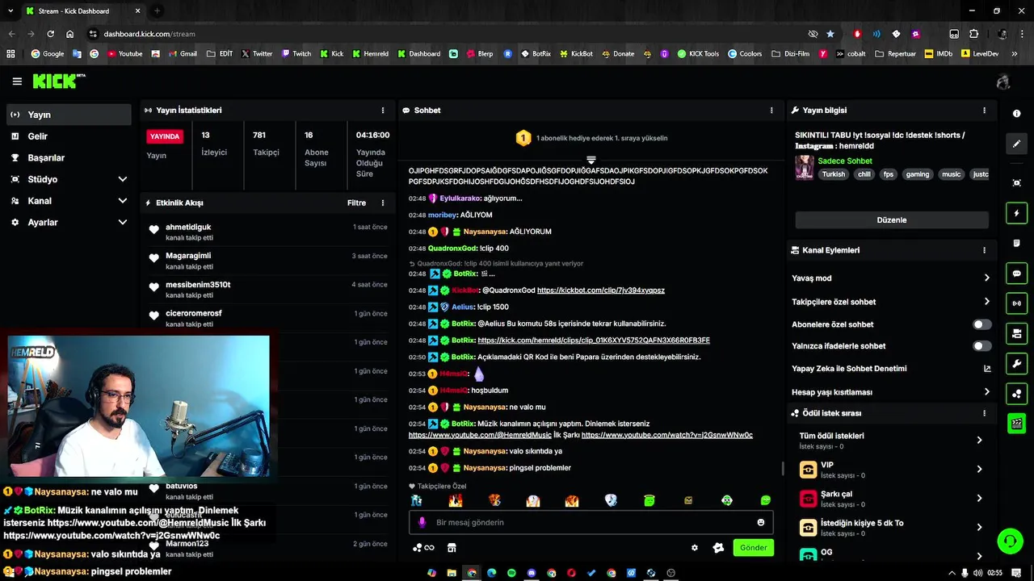Click the shop icon below the chat input
The width and height of the screenshot is (1034, 581).
[452, 548]
